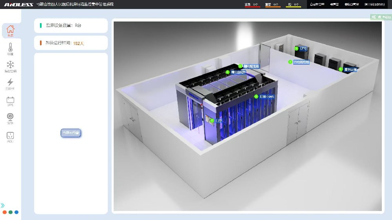Screen dimensions: 392x220
Task: Click the monitored device count card
Action: pos(71,25)
